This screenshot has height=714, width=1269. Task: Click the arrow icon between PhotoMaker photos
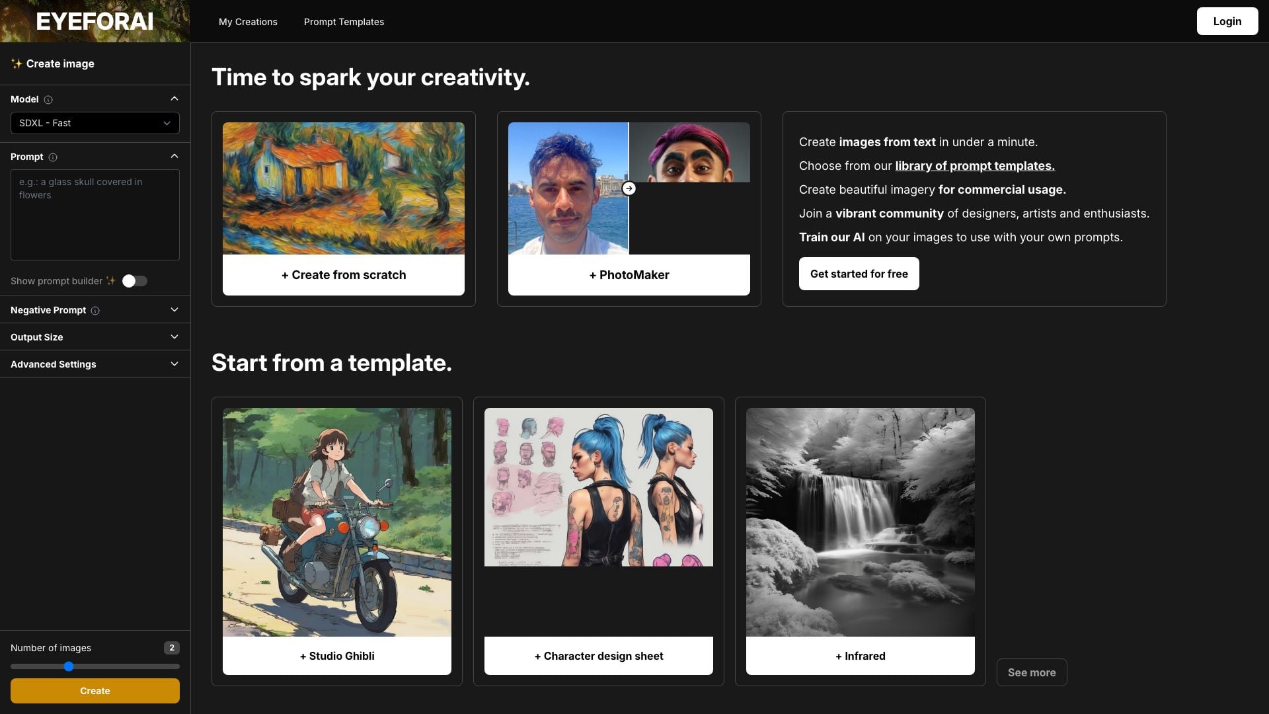629,188
